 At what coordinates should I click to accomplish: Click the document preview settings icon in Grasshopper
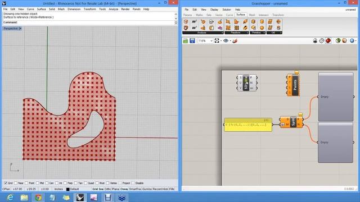point(315,41)
